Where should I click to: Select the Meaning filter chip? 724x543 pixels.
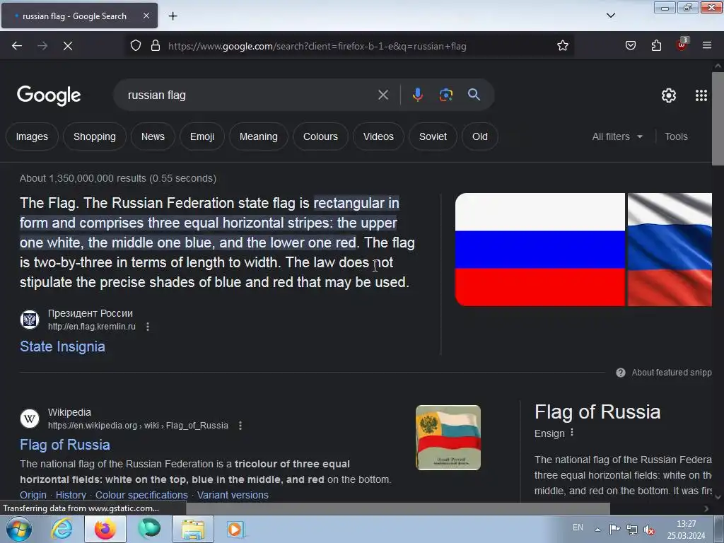click(x=259, y=136)
